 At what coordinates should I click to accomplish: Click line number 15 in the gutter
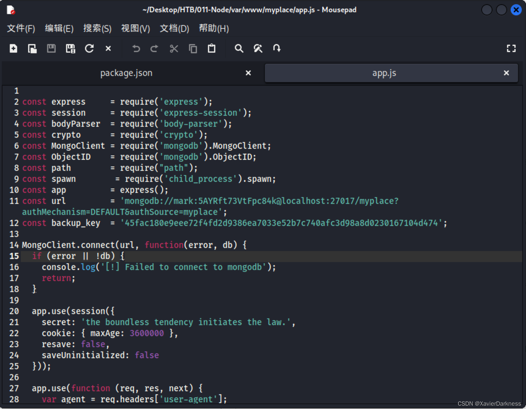14,256
